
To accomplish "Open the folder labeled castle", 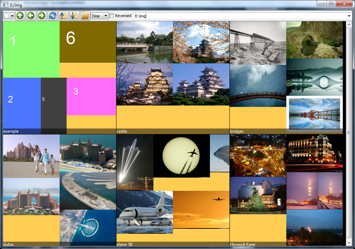I will [173, 77].
